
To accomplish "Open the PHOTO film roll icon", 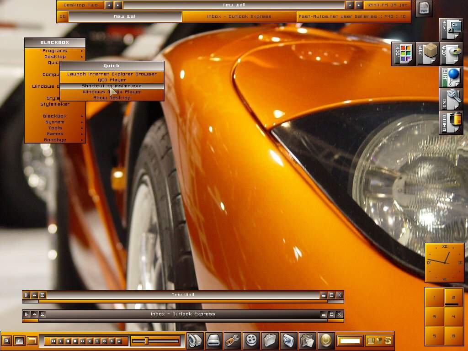I will tap(451, 122).
